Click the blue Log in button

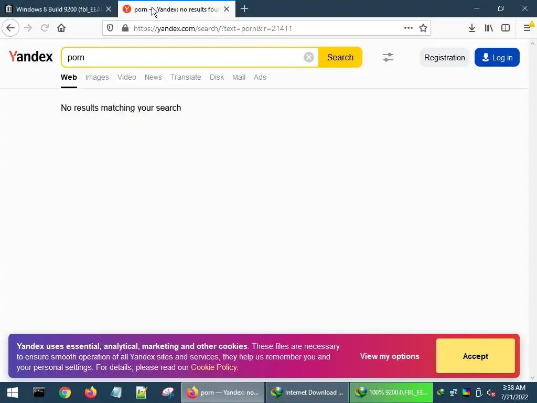click(x=497, y=57)
